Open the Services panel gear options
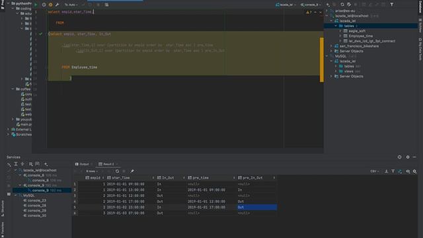This screenshot has height=238, width=423. 408,157
